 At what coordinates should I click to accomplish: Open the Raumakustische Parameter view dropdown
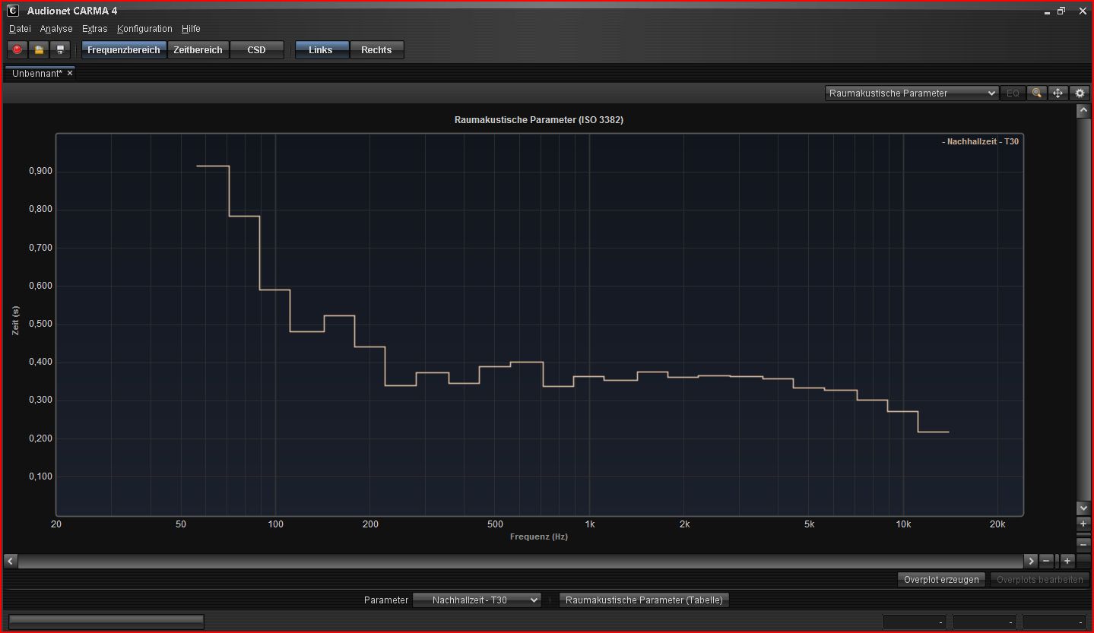912,93
